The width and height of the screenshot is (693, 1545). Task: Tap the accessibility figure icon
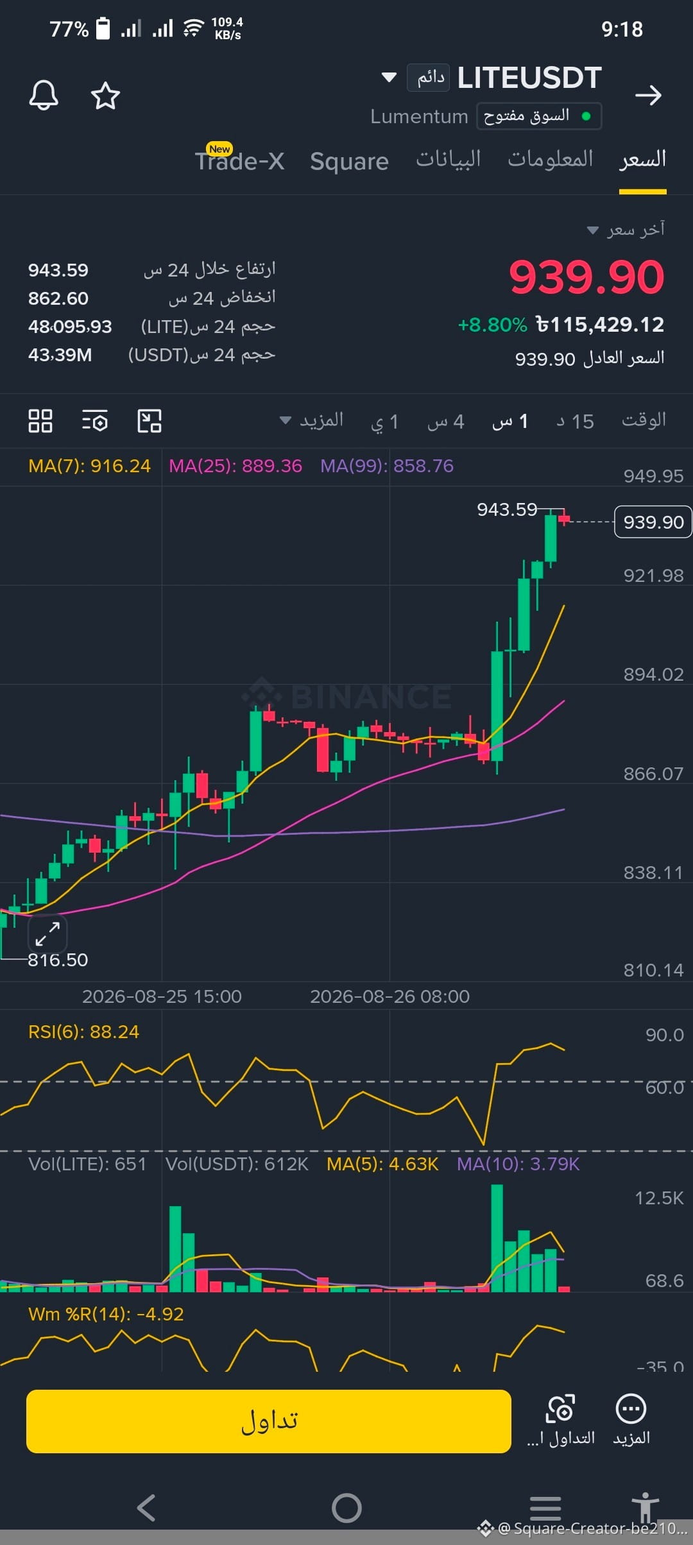coord(645,1507)
